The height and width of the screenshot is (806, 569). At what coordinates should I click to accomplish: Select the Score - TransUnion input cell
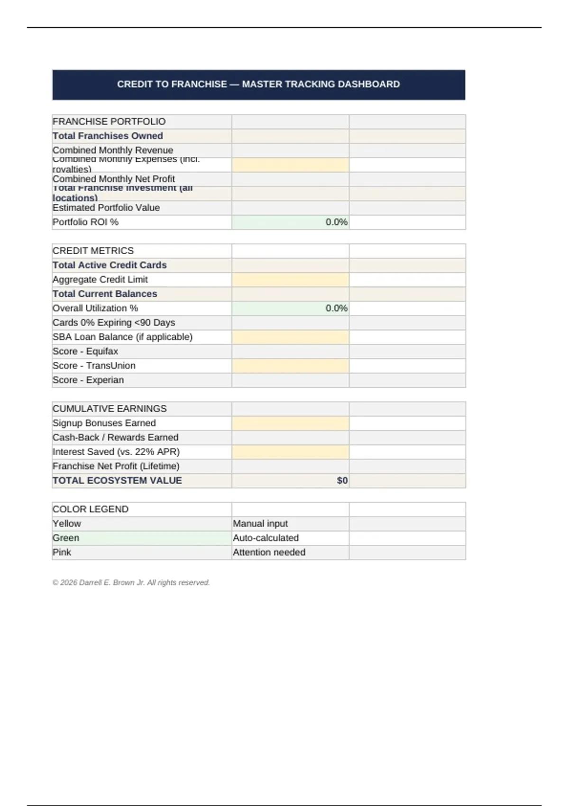[x=290, y=366]
